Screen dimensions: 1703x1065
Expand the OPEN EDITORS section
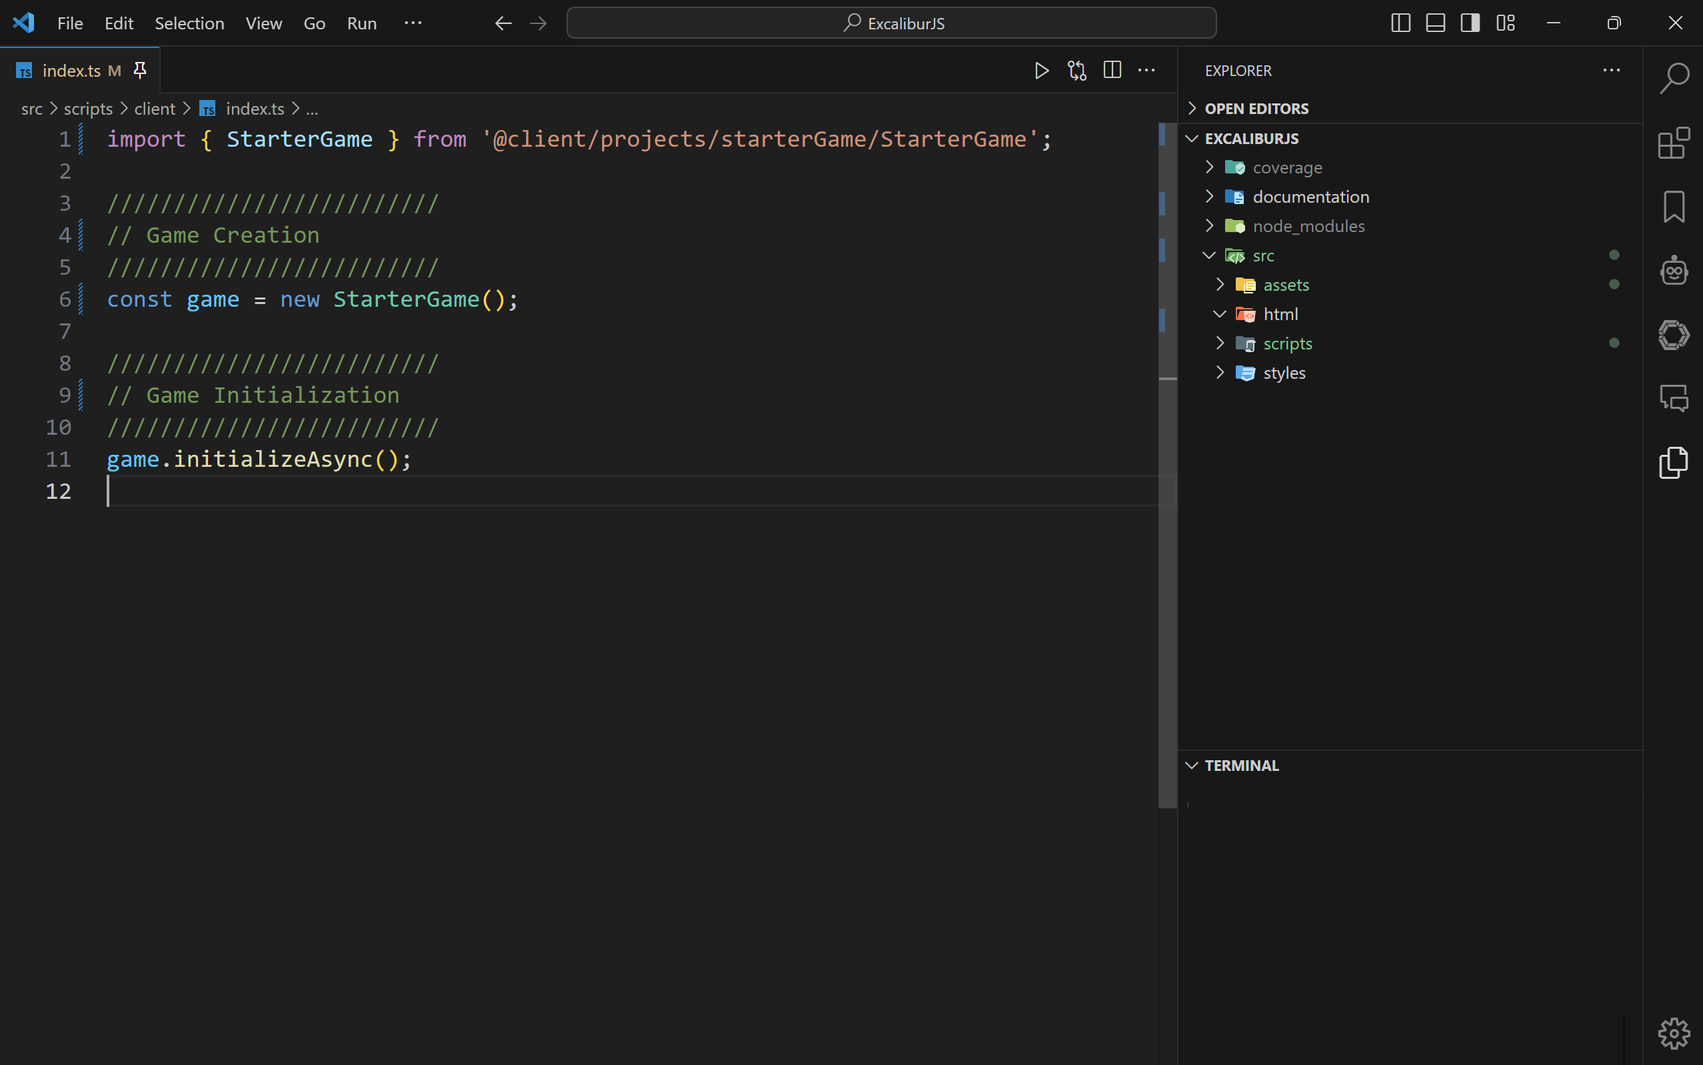pos(1410,109)
